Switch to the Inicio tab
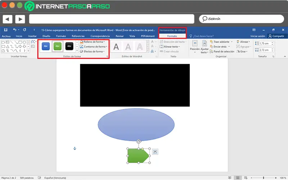This screenshot has height=180, width=288. pyautogui.click(x=19, y=36)
